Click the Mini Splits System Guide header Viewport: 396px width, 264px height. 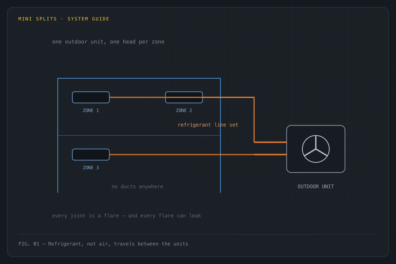click(64, 19)
